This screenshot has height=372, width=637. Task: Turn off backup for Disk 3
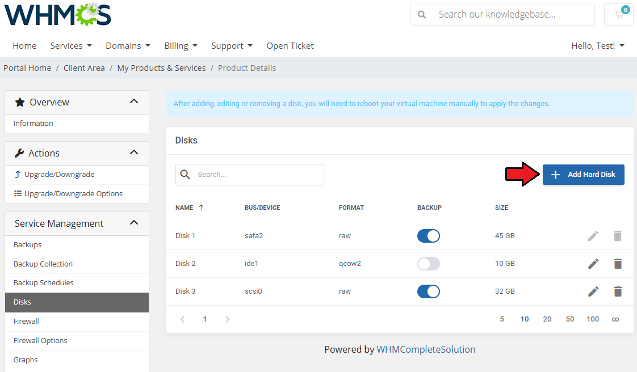coord(429,291)
